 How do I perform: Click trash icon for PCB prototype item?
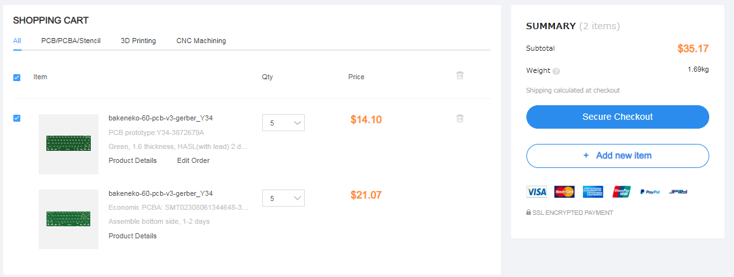point(460,119)
